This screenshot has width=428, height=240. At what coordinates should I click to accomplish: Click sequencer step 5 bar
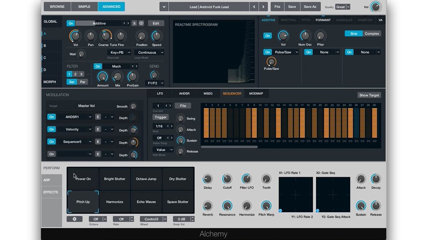230,123
